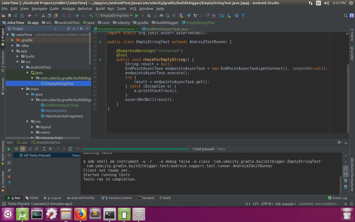Image resolution: width=355 pixels, height=222 pixels.
Task: Click Run panel settings gear icon
Action: [x=339, y=142]
